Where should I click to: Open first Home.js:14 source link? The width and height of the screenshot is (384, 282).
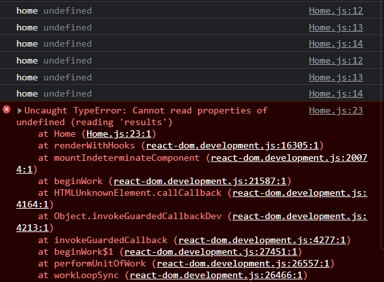coord(336,43)
